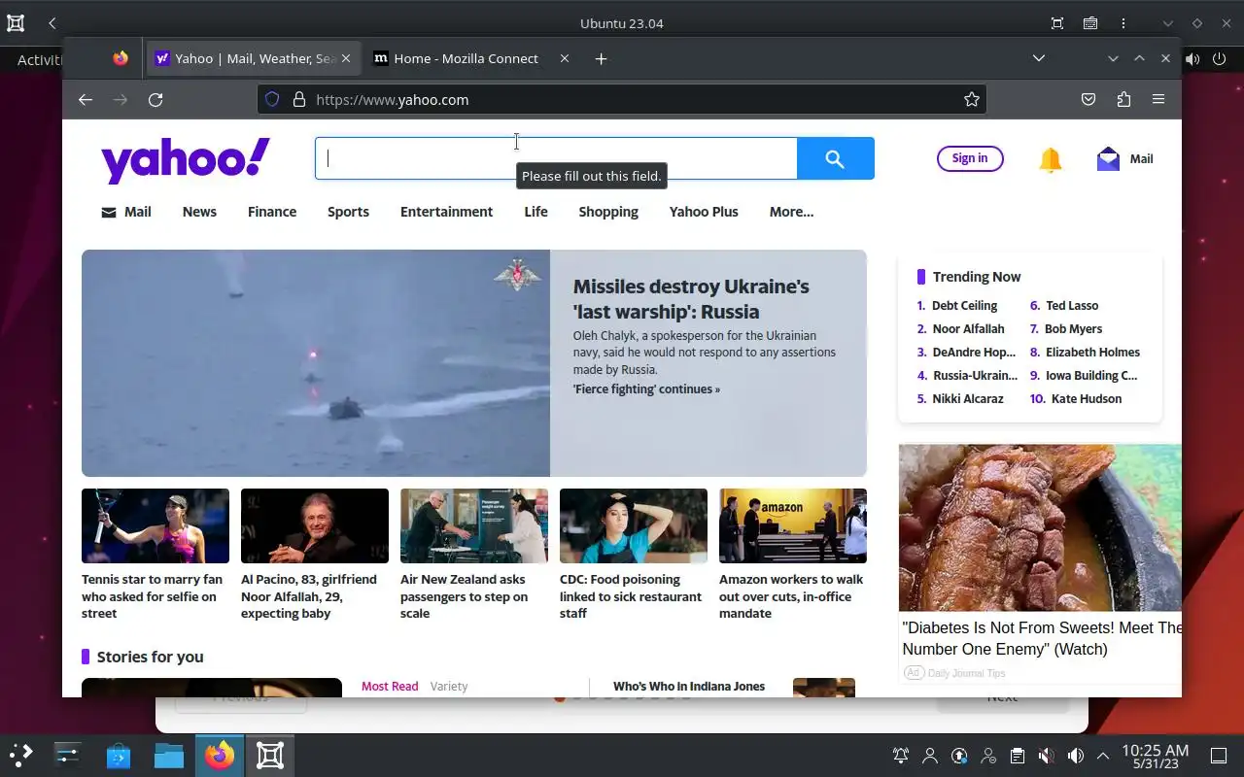Open trending topic Kate Hudson
This screenshot has height=777, width=1244.
1087,398
